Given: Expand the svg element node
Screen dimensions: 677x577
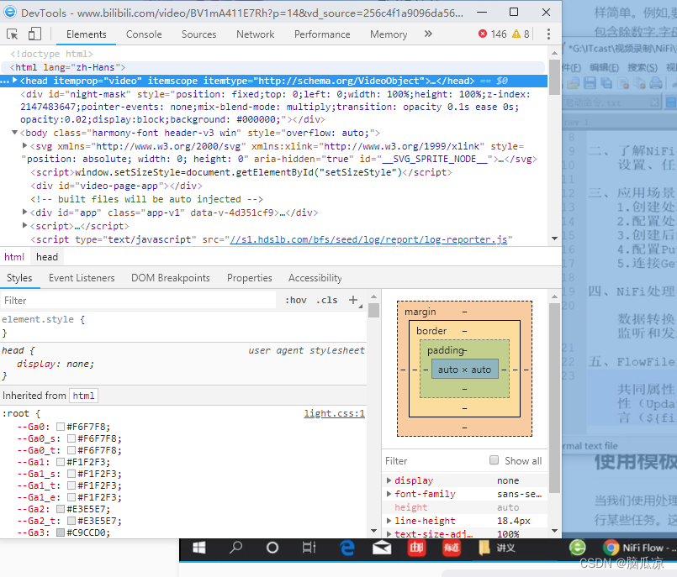Looking at the screenshot, I should (x=25, y=146).
